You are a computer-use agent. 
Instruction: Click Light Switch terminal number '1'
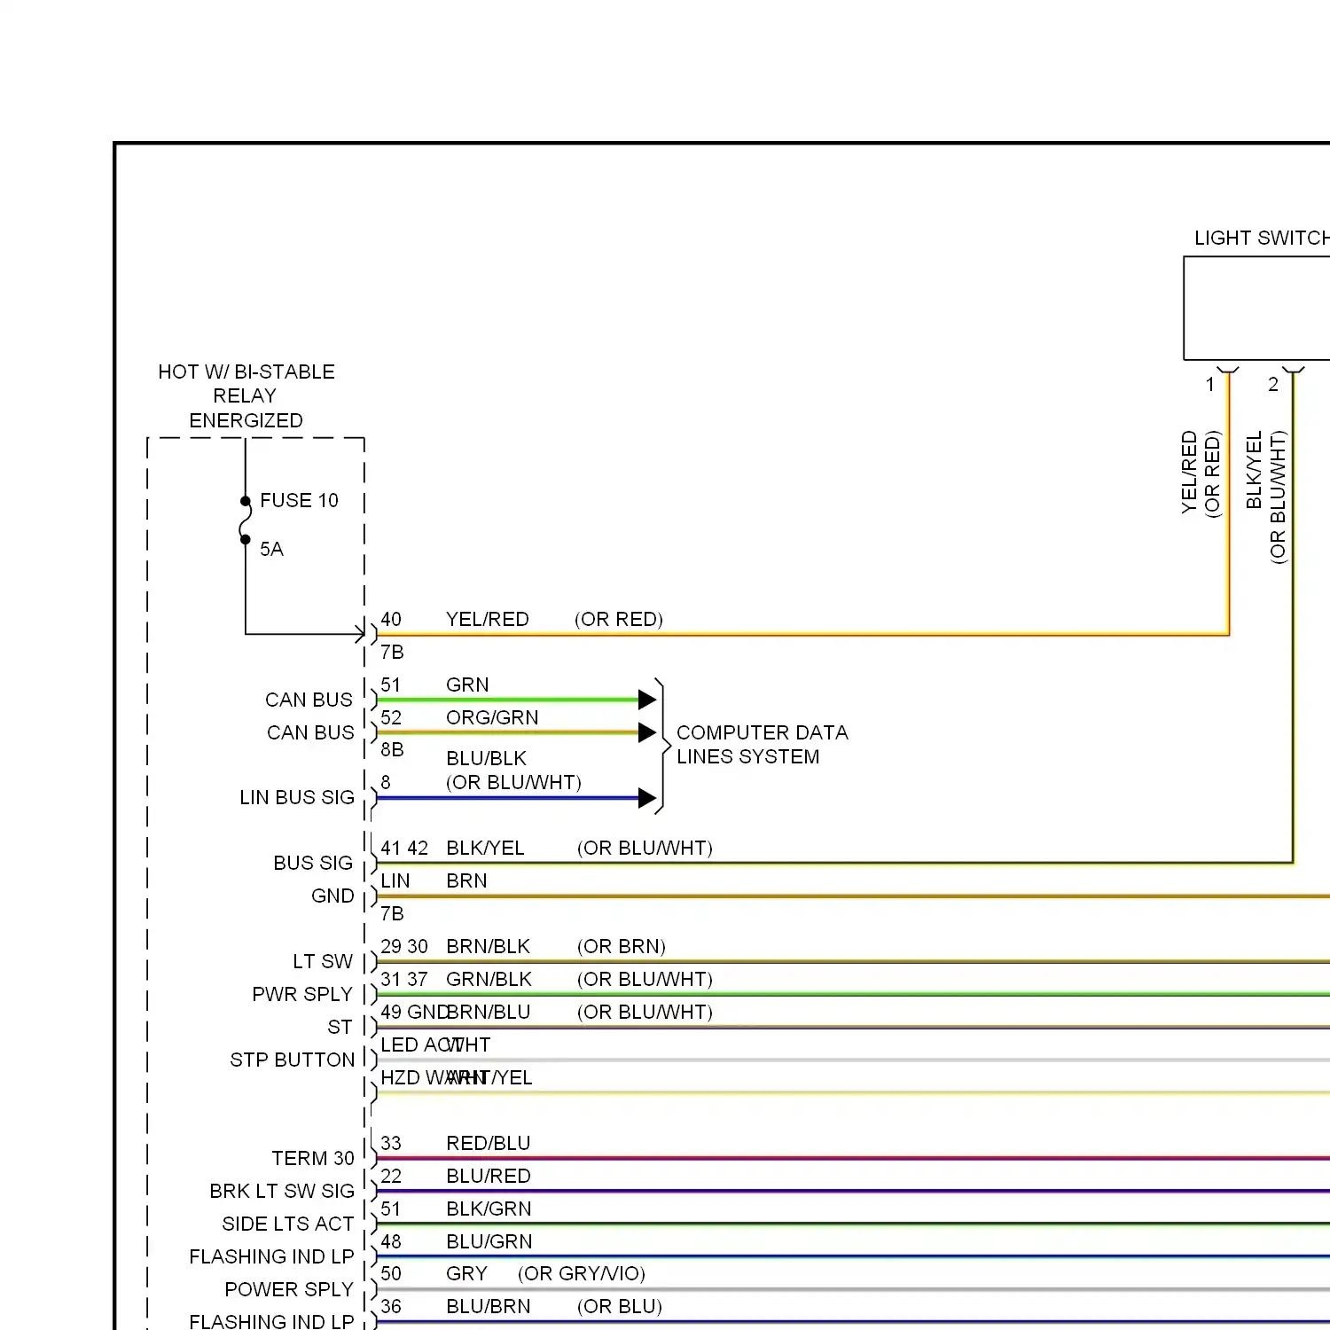[1210, 385]
